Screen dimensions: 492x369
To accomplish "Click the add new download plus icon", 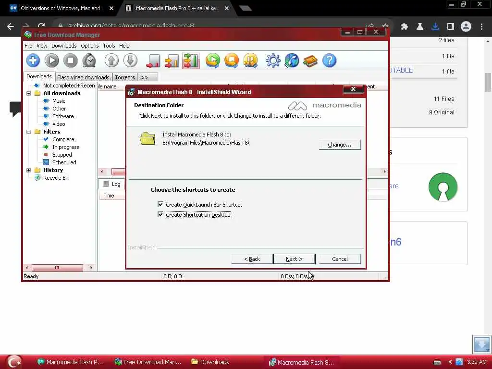I will [33, 60].
